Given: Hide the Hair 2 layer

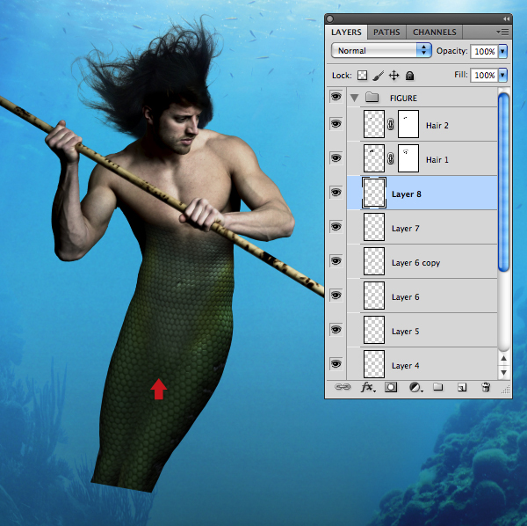Looking at the screenshot, I should point(336,124).
